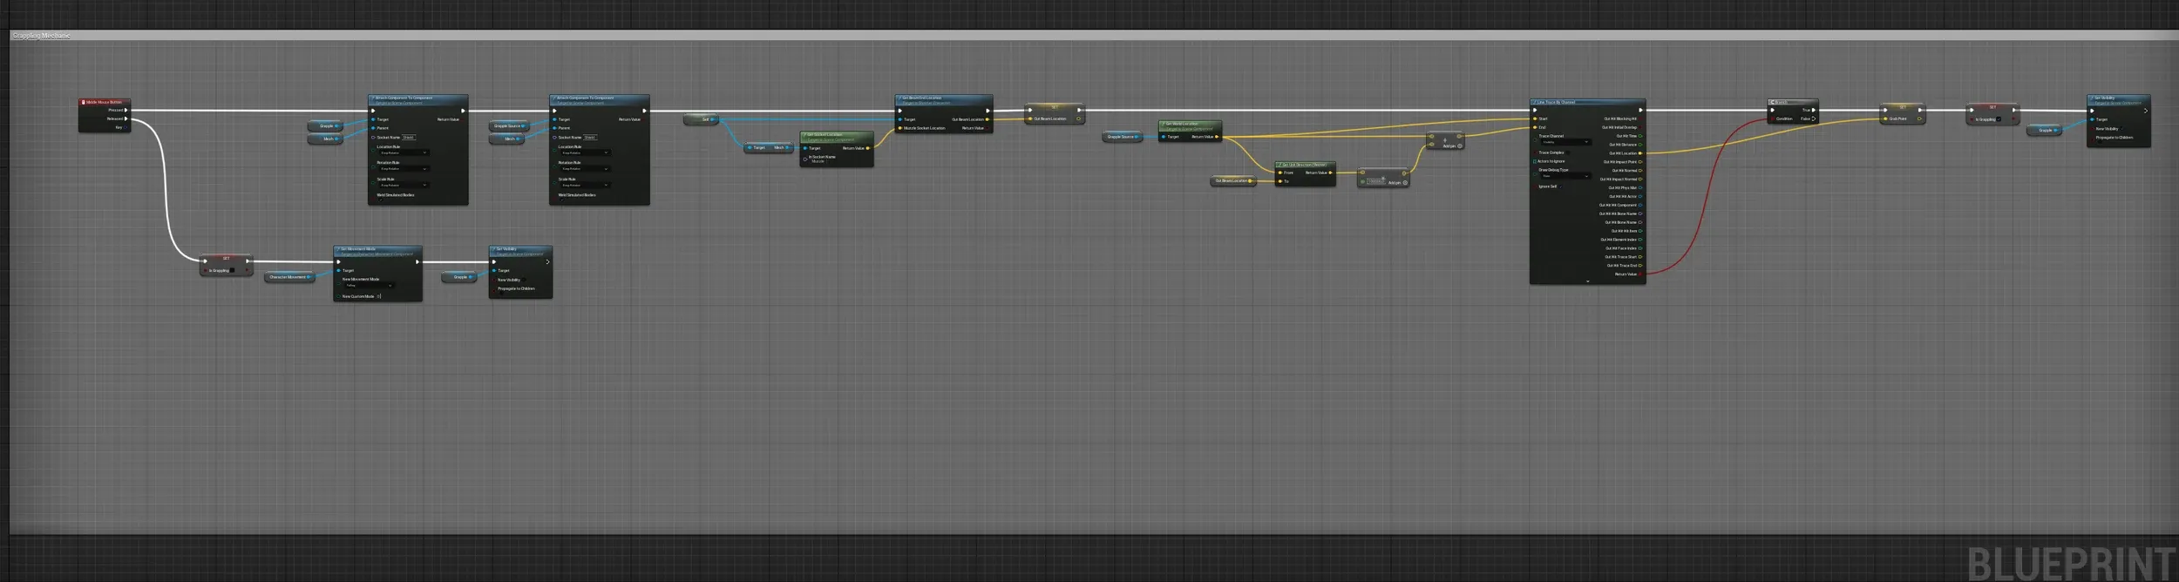Open Rotation Rule dropdown on Grapple attach node
Viewport: 2179px width, 582px height.
point(404,169)
